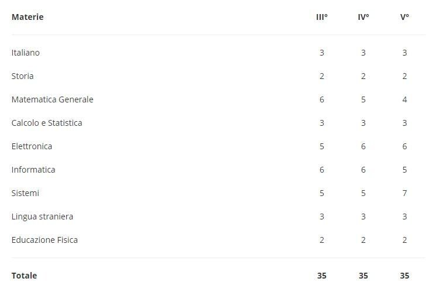
Task: Select the Sistemi row label
Action: pyautogui.click(x=25, y=193)
